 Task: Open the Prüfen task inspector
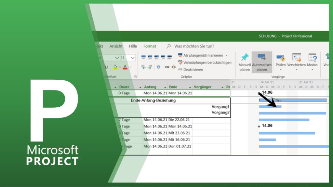pos(281,61)
